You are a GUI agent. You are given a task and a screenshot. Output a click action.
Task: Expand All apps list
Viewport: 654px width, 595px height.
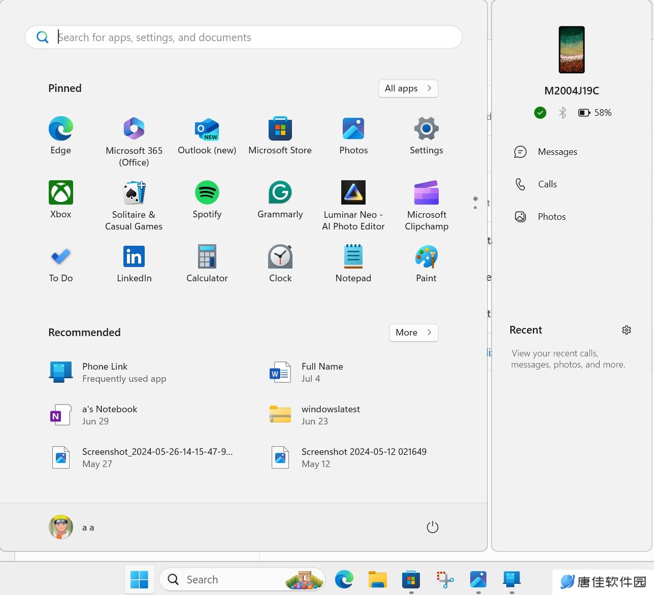tap(408, 88)
